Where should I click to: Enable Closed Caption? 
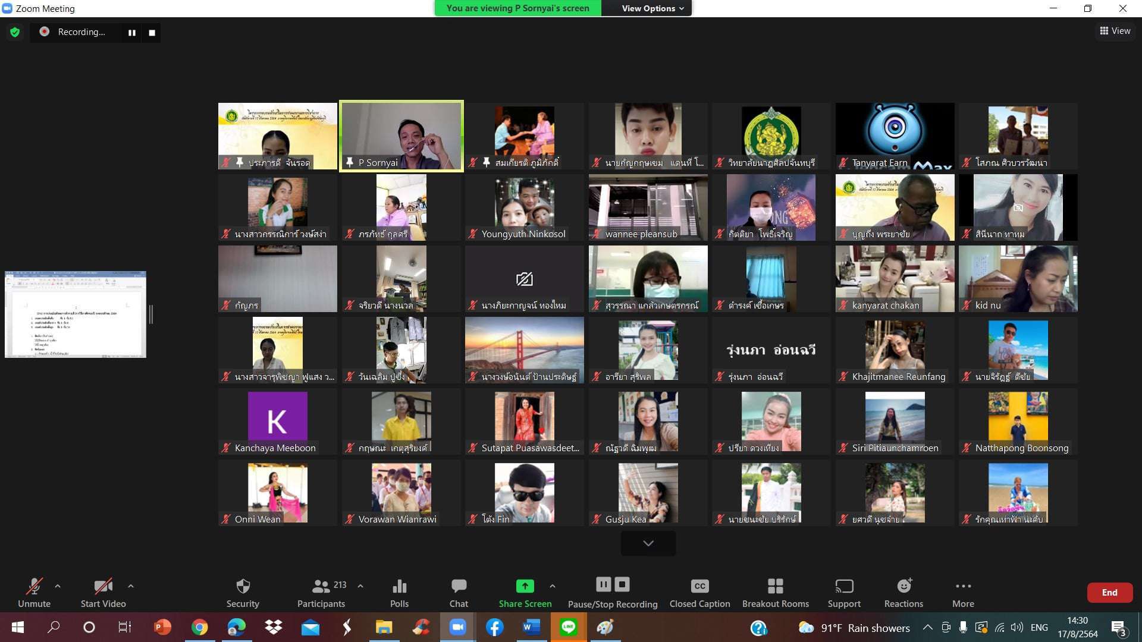tap(699, 592)
